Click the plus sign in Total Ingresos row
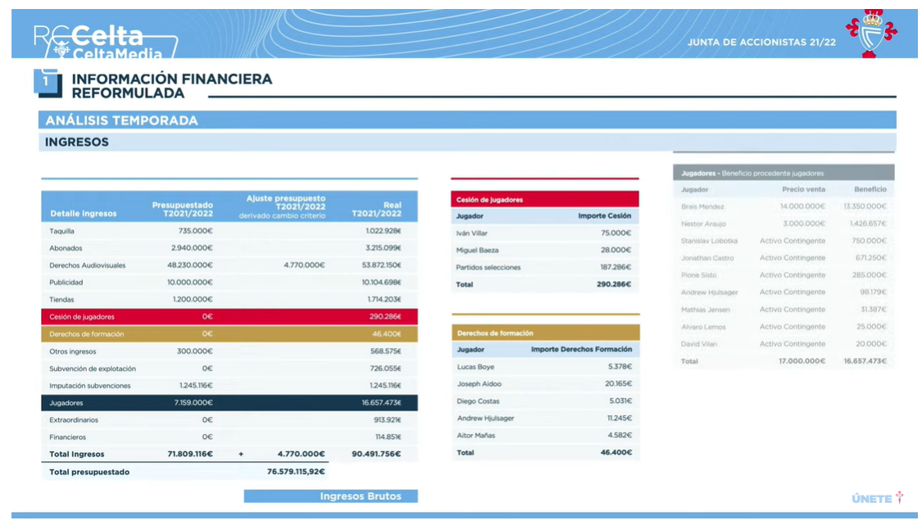Viewport: 922px width, 525px height. pos(241,454)
